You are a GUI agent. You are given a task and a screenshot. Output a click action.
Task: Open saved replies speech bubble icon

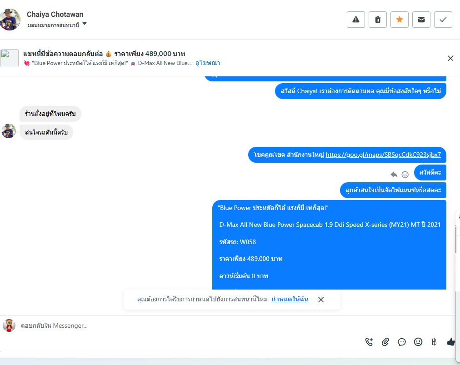pos(402,342)
